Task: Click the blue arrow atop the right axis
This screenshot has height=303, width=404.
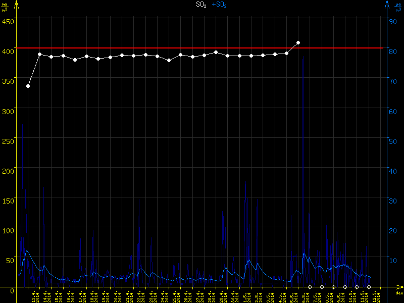Action: pyautogui.click(x=387, y=4)
